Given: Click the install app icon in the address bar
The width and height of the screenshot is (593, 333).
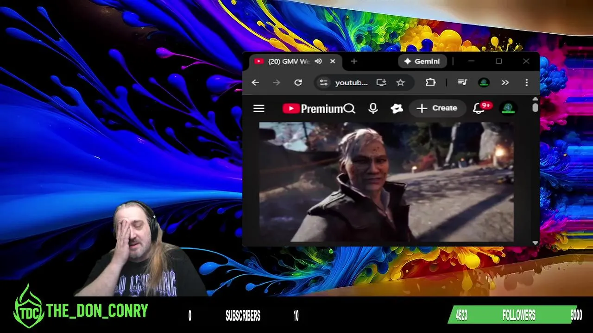Looking at the screenshot, I should 381,82.
